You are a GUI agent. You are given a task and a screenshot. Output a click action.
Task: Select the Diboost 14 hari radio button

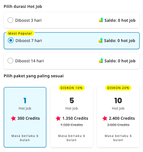tap(10, 61)
